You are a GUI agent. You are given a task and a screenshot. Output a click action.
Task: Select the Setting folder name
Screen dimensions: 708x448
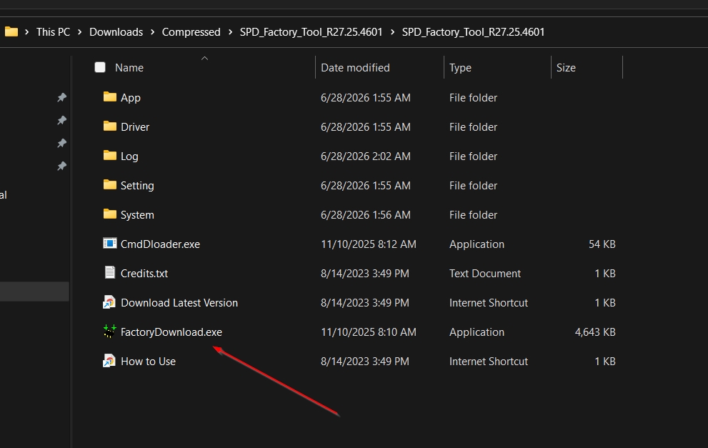(137, 186)
